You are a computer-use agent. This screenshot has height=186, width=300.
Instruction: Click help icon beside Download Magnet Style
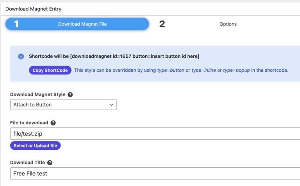pyautogui.click(x=70, y=95)
